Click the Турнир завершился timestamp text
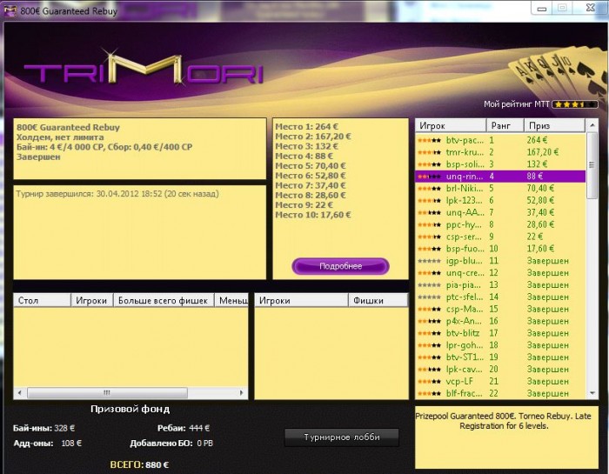609x474 pixels. [117, 193]
